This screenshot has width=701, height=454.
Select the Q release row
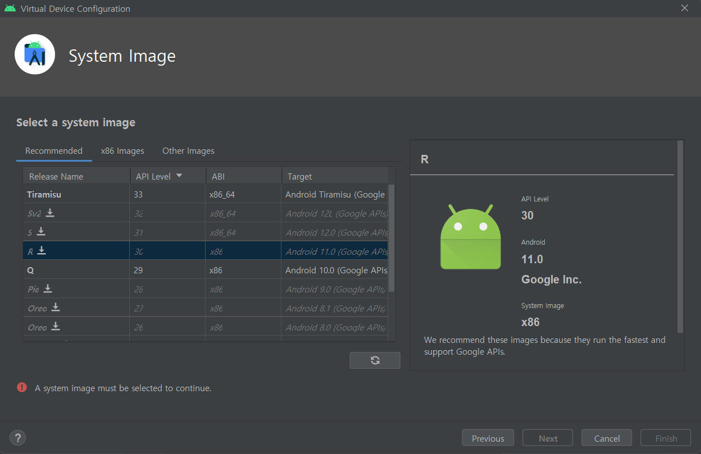206,270
